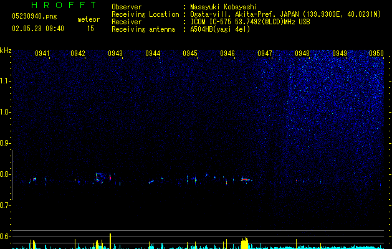Click the 0.8 kHz axis label
Screen dimensions: 392x249
tap(4, 174)
